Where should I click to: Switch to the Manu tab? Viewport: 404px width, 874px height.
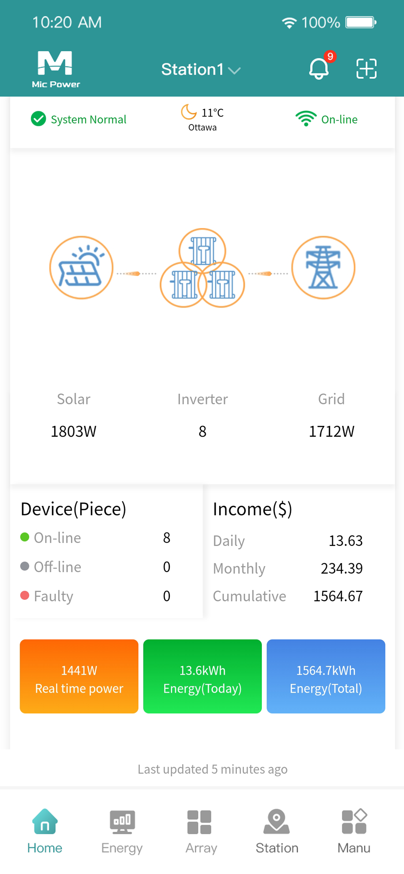pyautogui.click(x=354, y=831)
